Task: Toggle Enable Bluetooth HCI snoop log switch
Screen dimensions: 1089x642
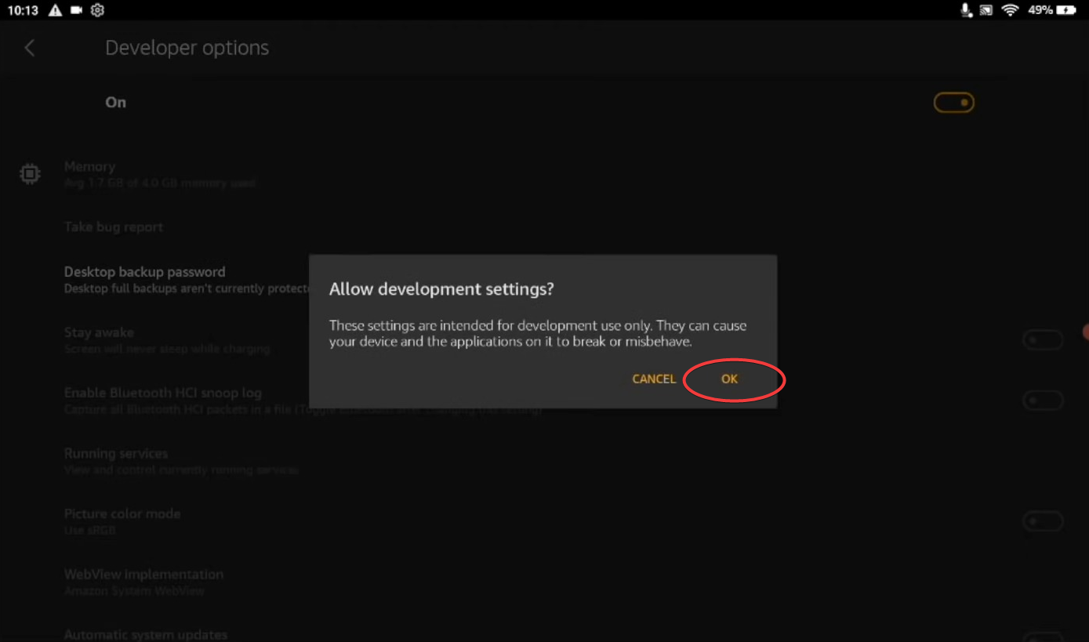Action: click(1043, 401)
